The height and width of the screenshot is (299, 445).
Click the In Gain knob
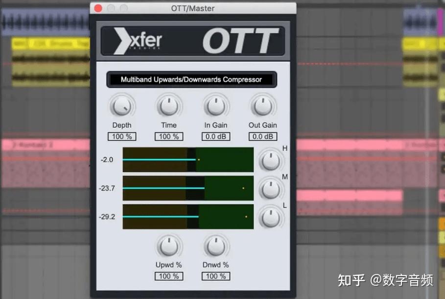[216, 106]
